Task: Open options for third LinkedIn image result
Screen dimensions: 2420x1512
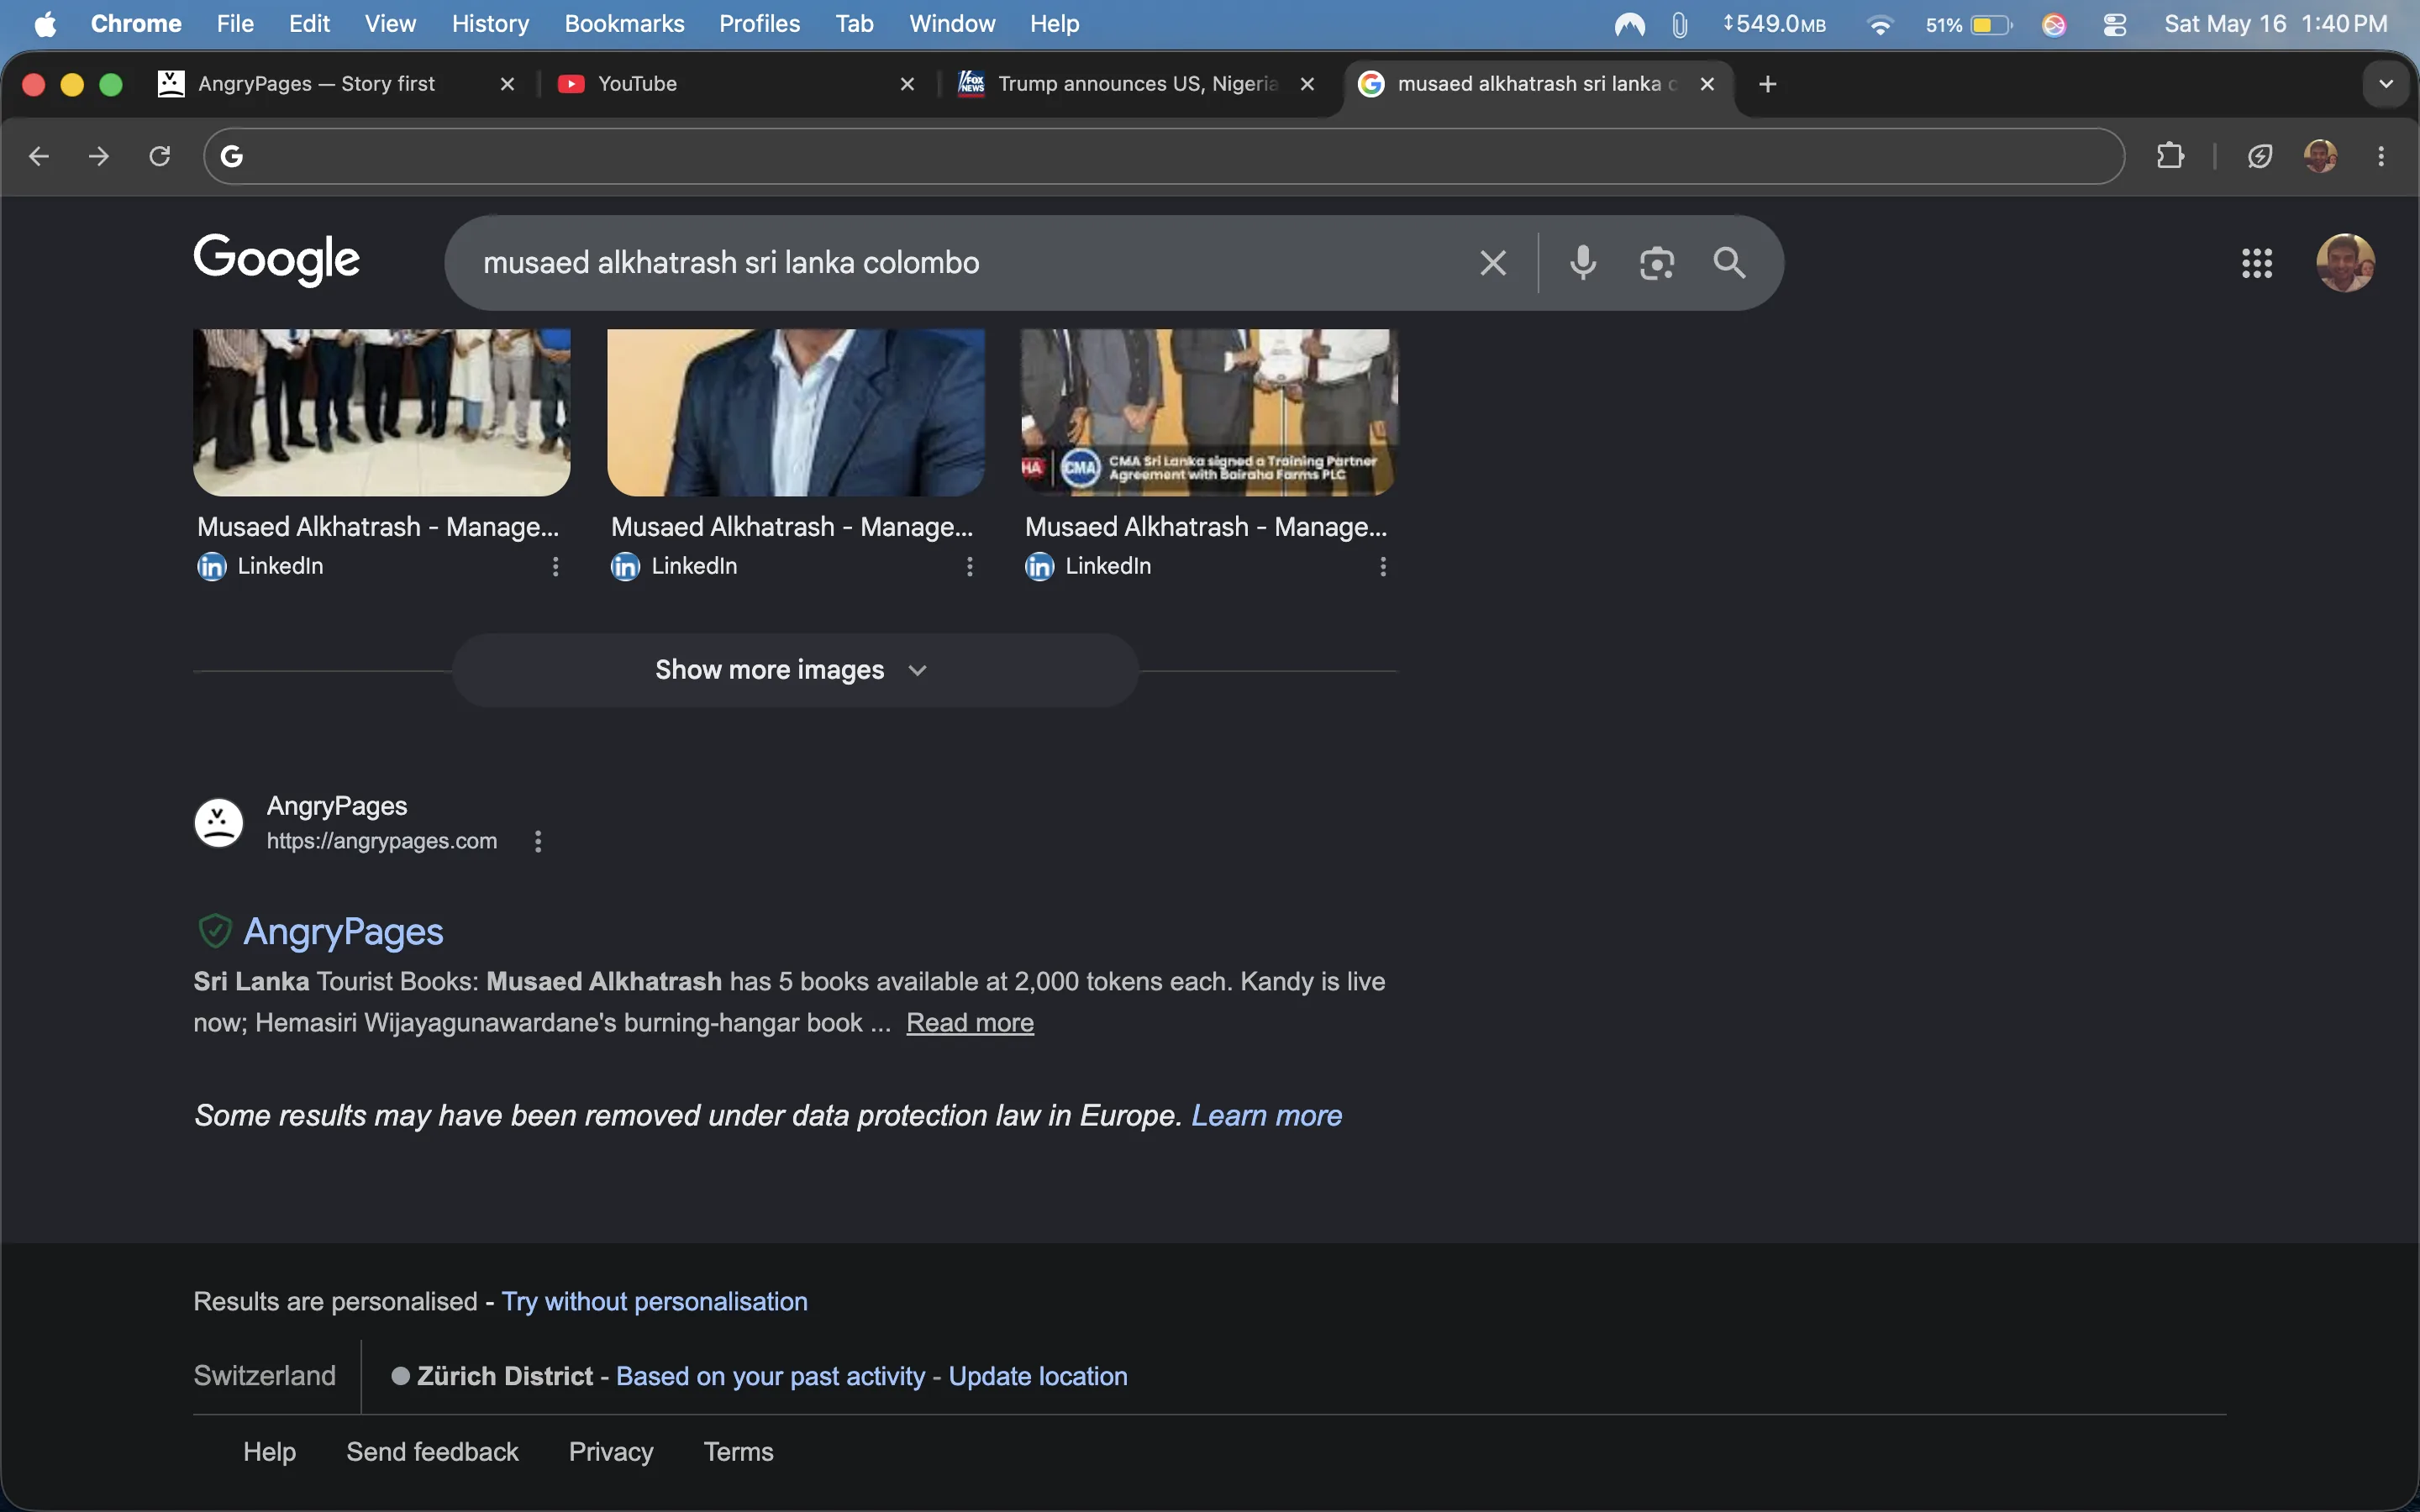Action: tap(1383, 567)
